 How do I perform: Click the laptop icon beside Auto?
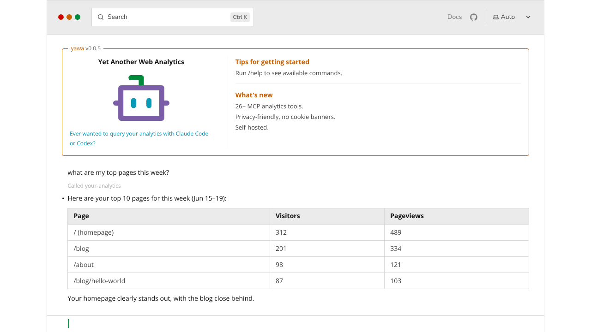coord(496,17)
